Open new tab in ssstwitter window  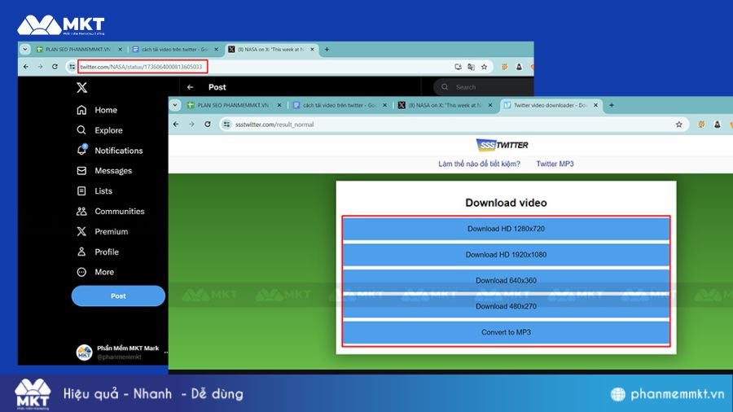click(x=612, y=105)
